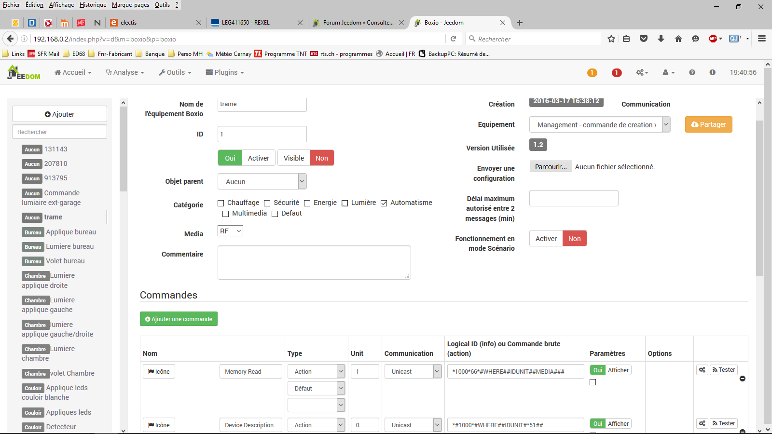The image size is (772, 434).
Task: Choose an icon for Memory Read command
Action: (159, 371)
